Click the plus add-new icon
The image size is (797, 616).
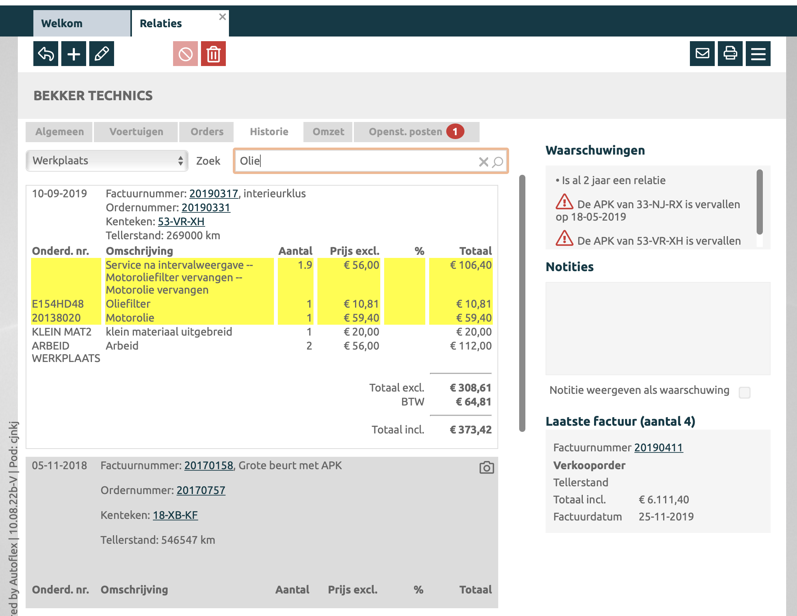point(74,54)
